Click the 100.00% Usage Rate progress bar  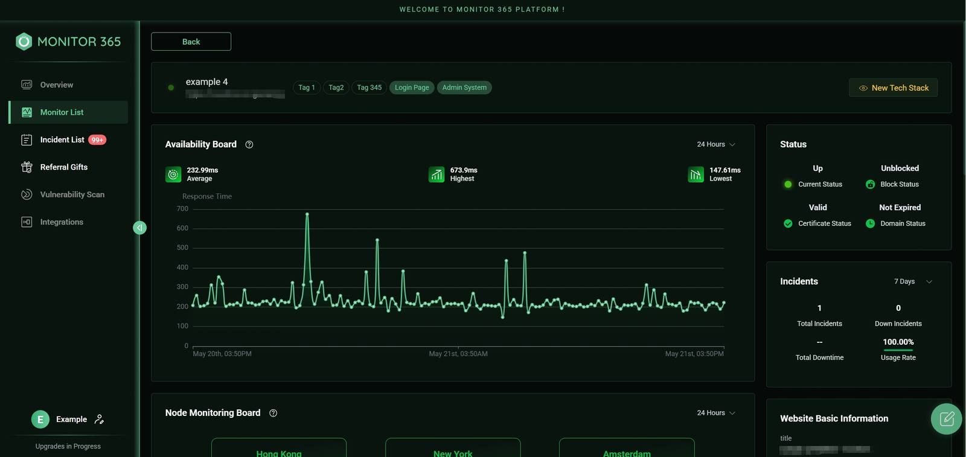pos(898,350)
